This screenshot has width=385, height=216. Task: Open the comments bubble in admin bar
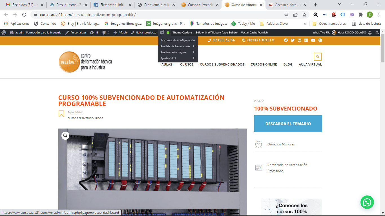point(106,33)
